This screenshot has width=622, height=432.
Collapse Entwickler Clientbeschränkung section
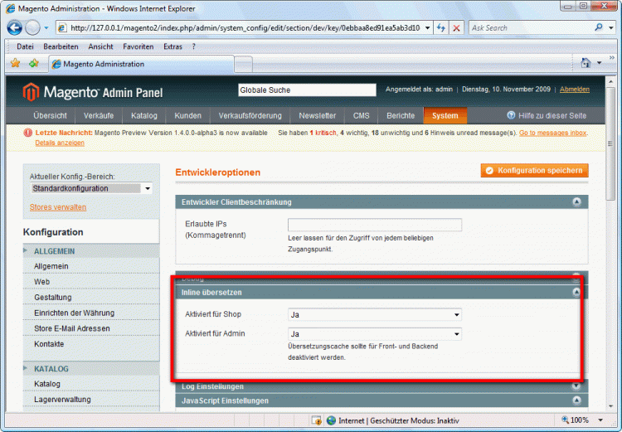coord(576,201)
